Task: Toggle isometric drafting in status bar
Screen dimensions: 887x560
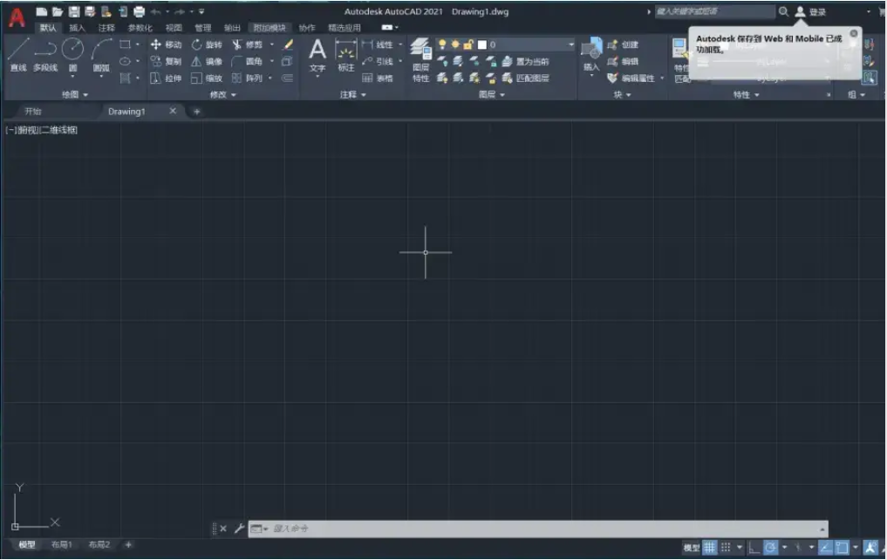Action: coord(798,547)
